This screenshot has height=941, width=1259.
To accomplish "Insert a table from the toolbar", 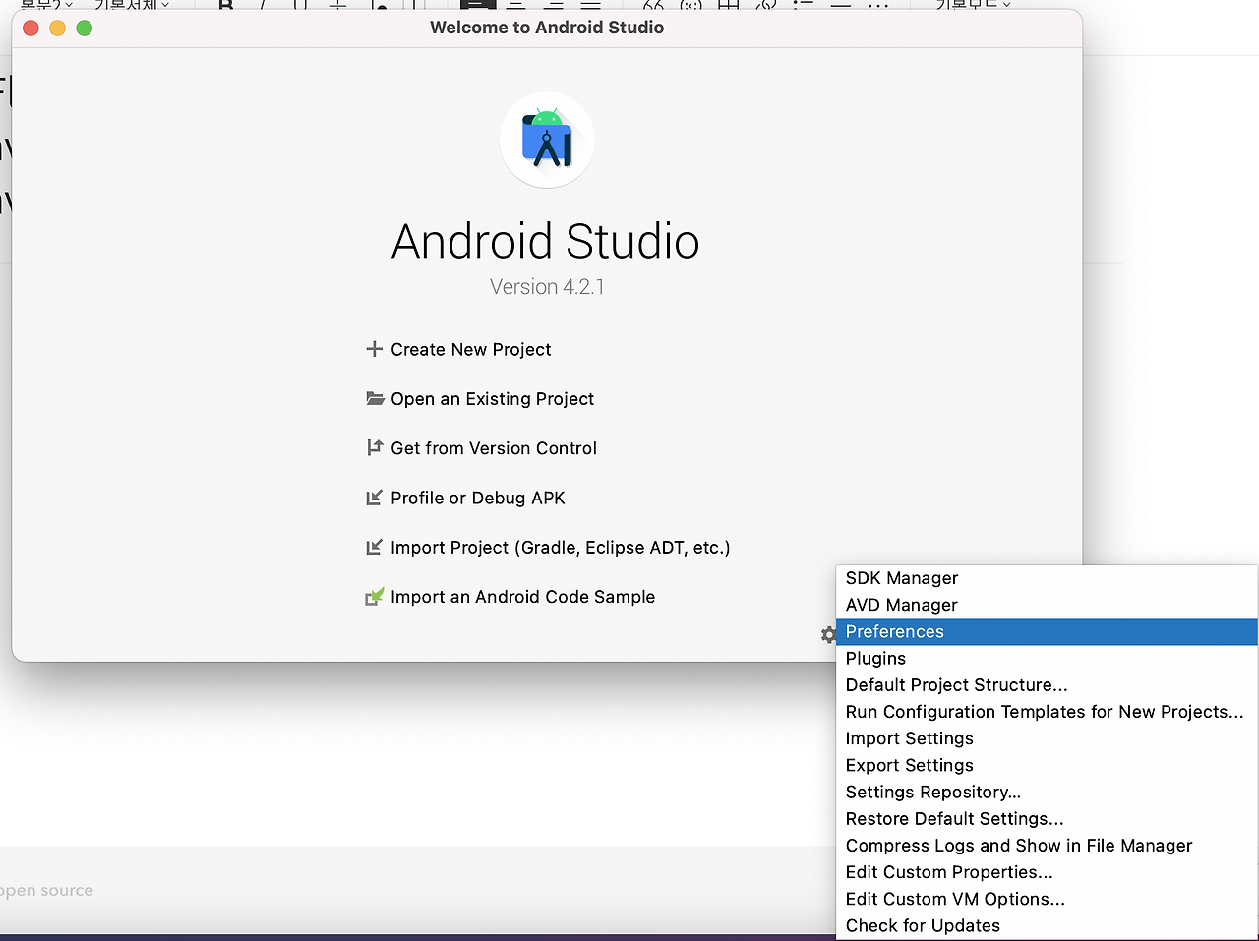I will [x=728, y=5].
